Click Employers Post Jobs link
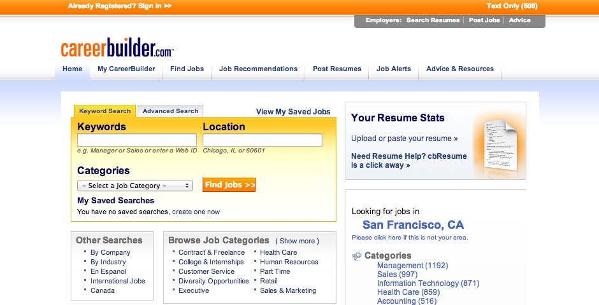The width and height of the screenshot is (599, 305). [x=484, y=20]
